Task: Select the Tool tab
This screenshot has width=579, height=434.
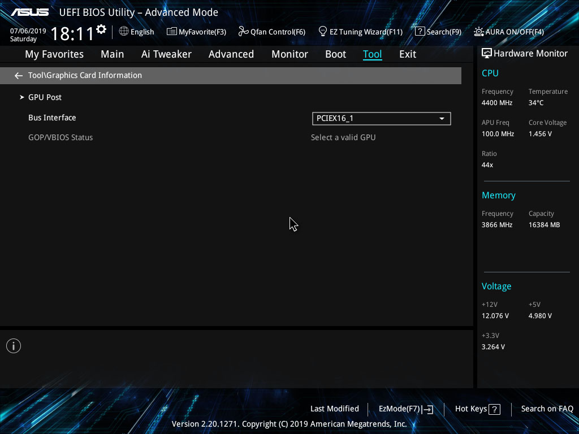Action: (372, 54)
